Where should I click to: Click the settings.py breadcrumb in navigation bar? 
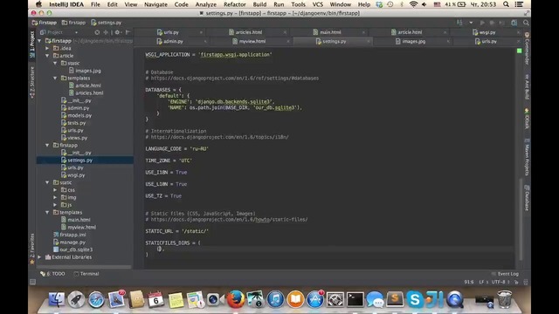click(x=107, y=23)
